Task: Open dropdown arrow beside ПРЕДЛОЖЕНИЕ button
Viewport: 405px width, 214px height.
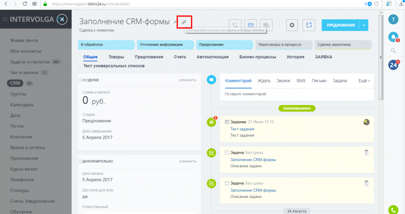Action: (x=364, y=25)
